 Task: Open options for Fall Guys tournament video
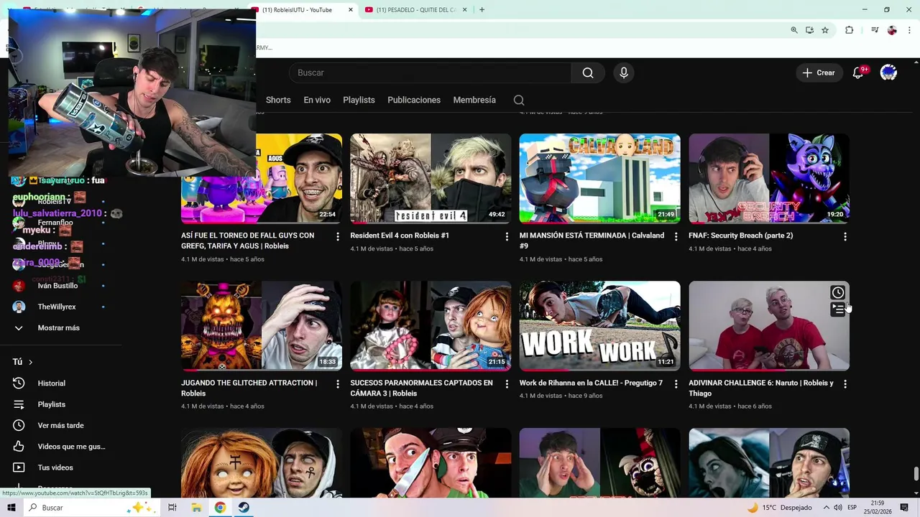[x=338, y=236]
